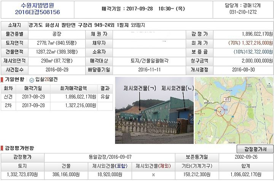Screen dimensions: 274x181
Task: Click the 입찰20일전 status text
Action: (46, 80)
